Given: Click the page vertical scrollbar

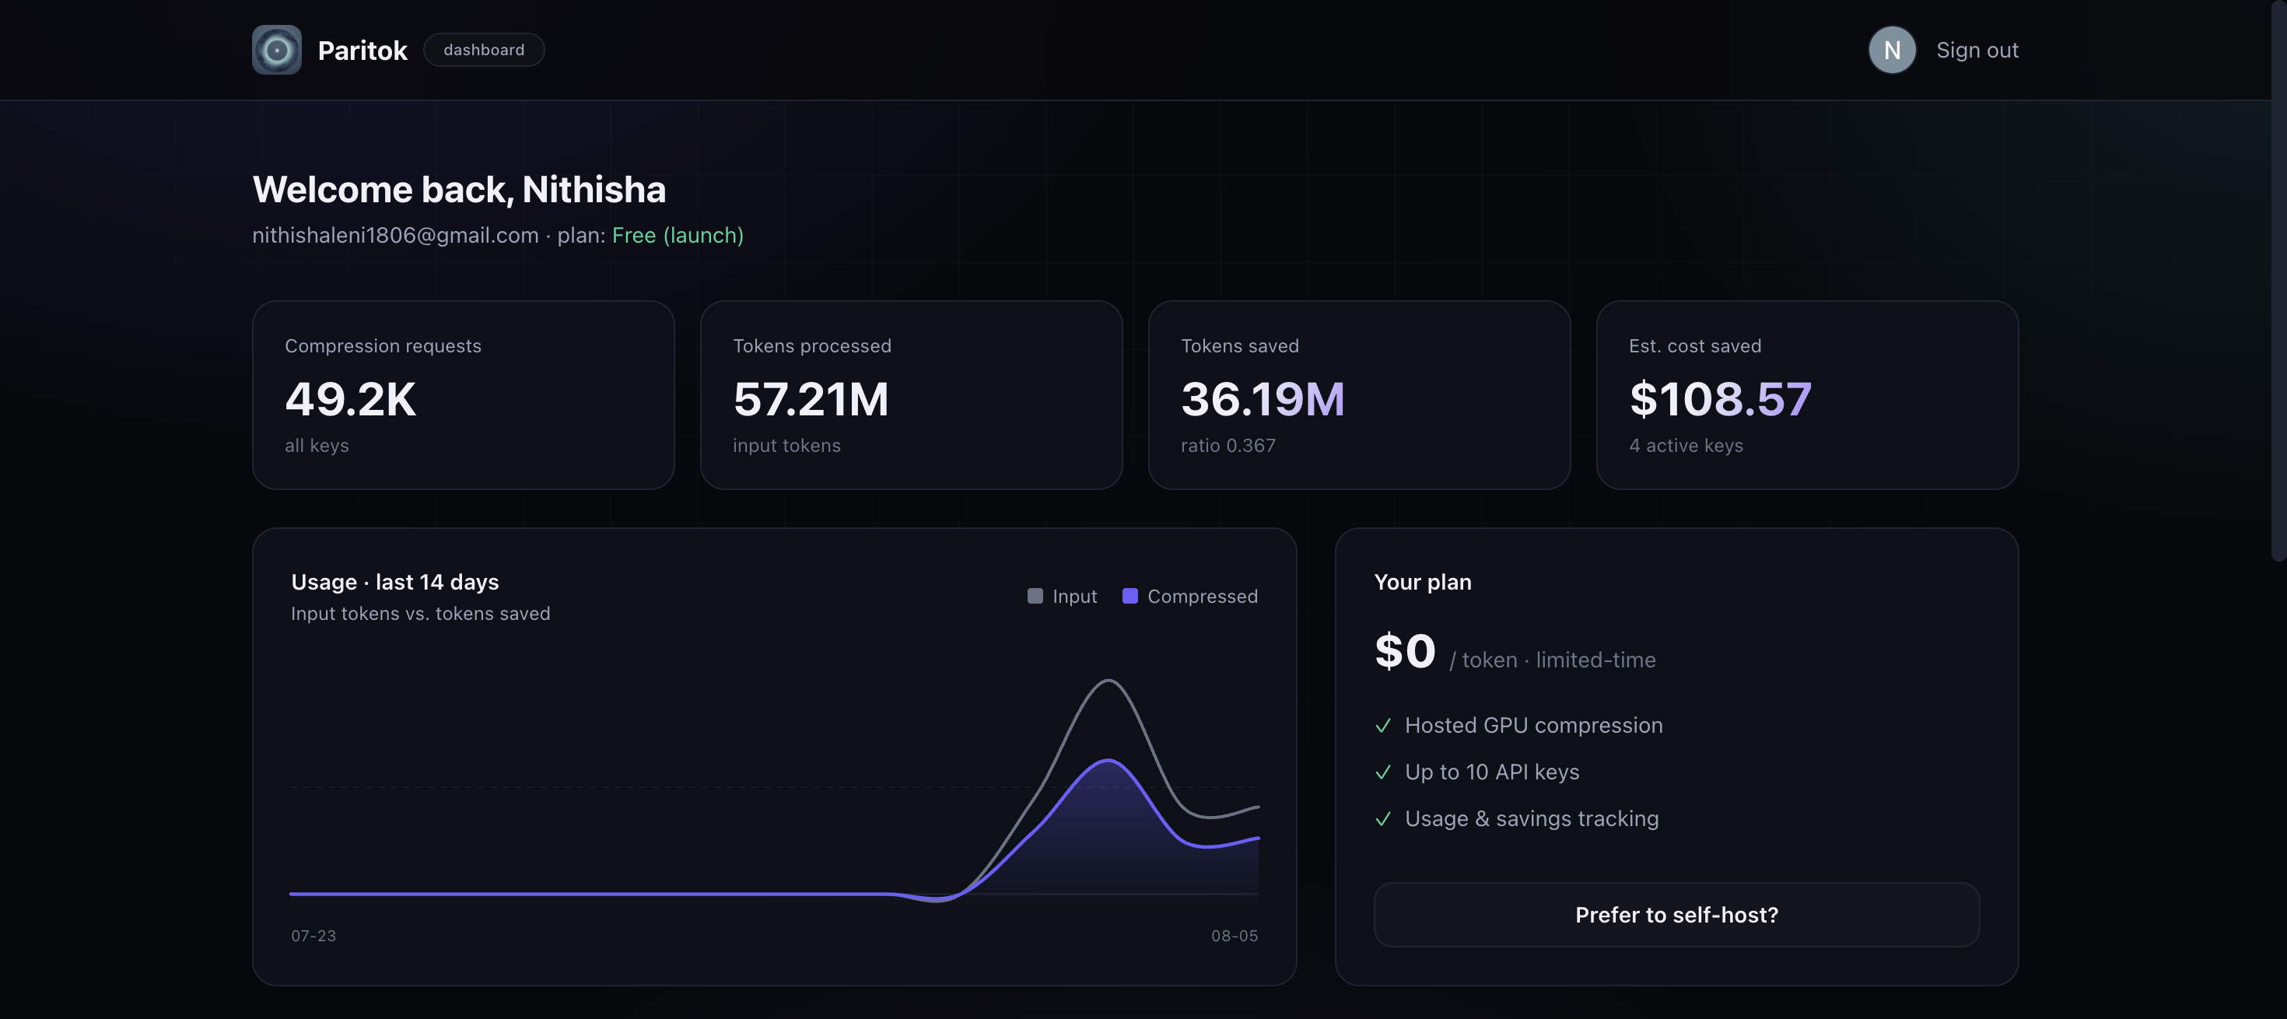Looking at the screenshot, I should (x=2279, y=281).
